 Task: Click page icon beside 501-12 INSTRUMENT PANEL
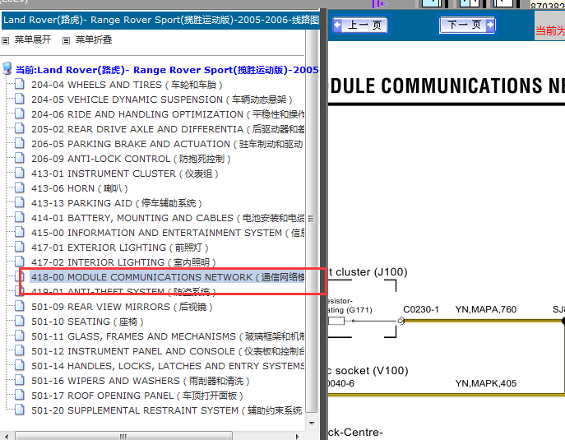20,350
